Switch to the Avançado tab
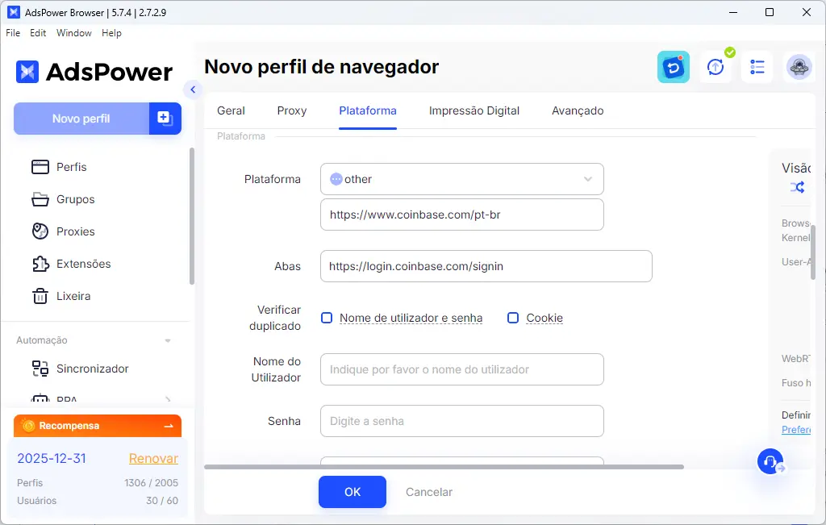 tap(578, 110)
